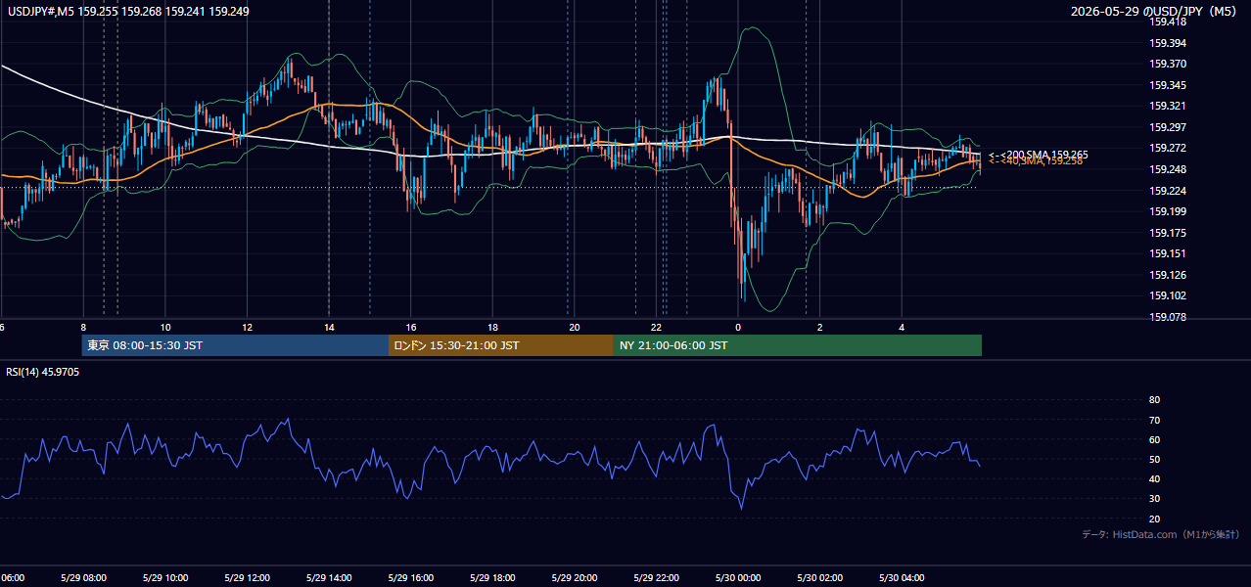The height and width of the screenshot is (587, 1251).
Task: Click hour label 20 under price chart
Action: coord(575,328)
